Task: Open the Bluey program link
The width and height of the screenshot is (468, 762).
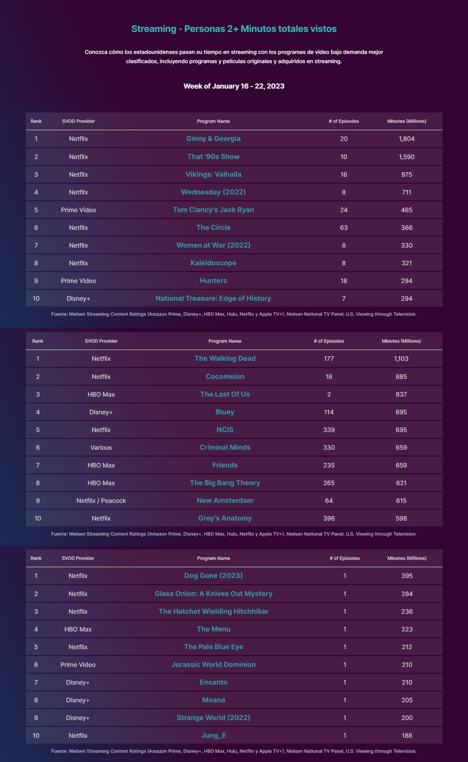Action: [225, 412]
